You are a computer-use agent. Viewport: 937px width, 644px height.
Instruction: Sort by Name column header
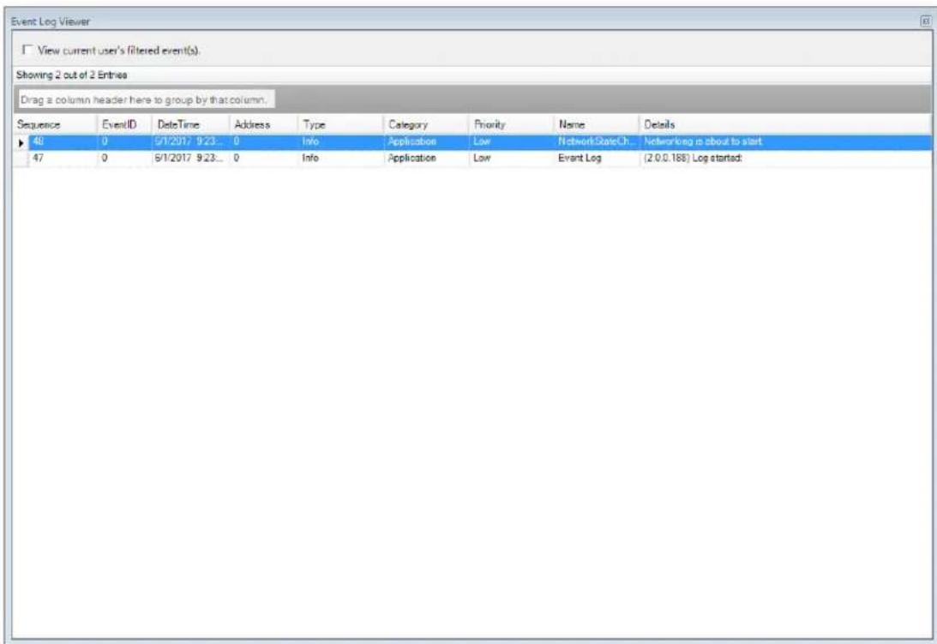point(597,124)
